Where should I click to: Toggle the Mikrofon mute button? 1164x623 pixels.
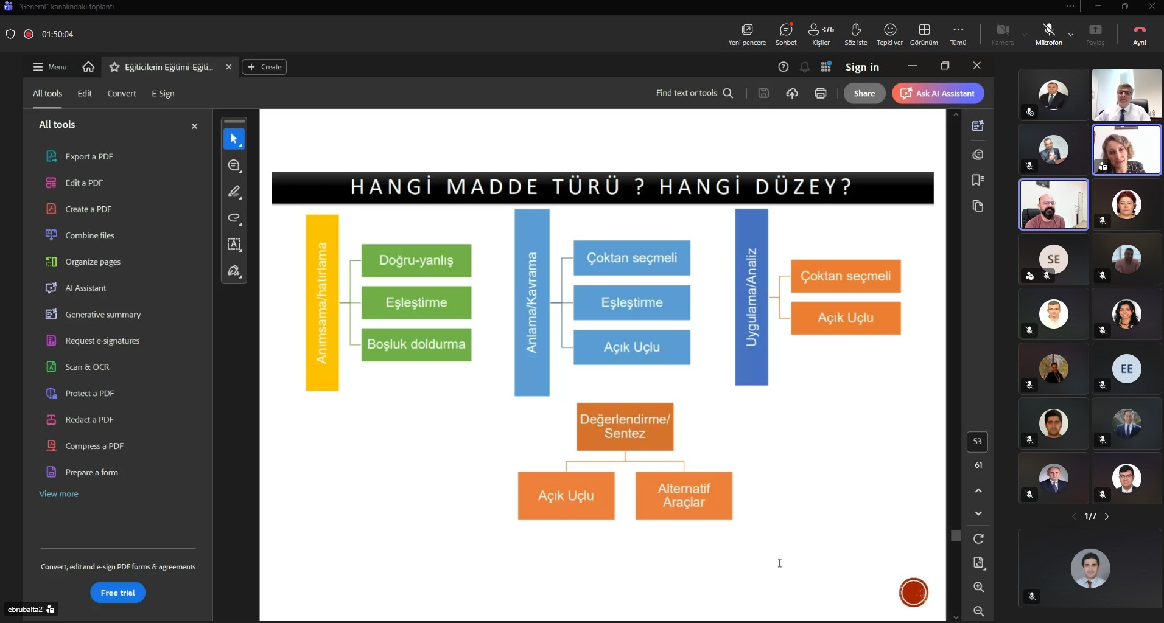point(1048,34)
